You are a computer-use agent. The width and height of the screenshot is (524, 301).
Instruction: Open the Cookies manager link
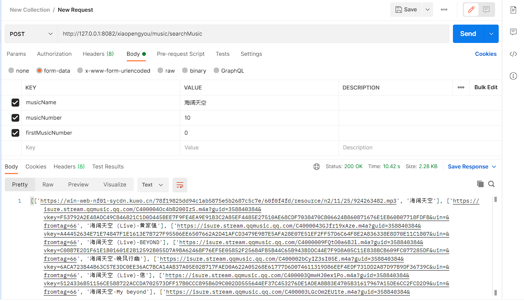click(486, 54)
